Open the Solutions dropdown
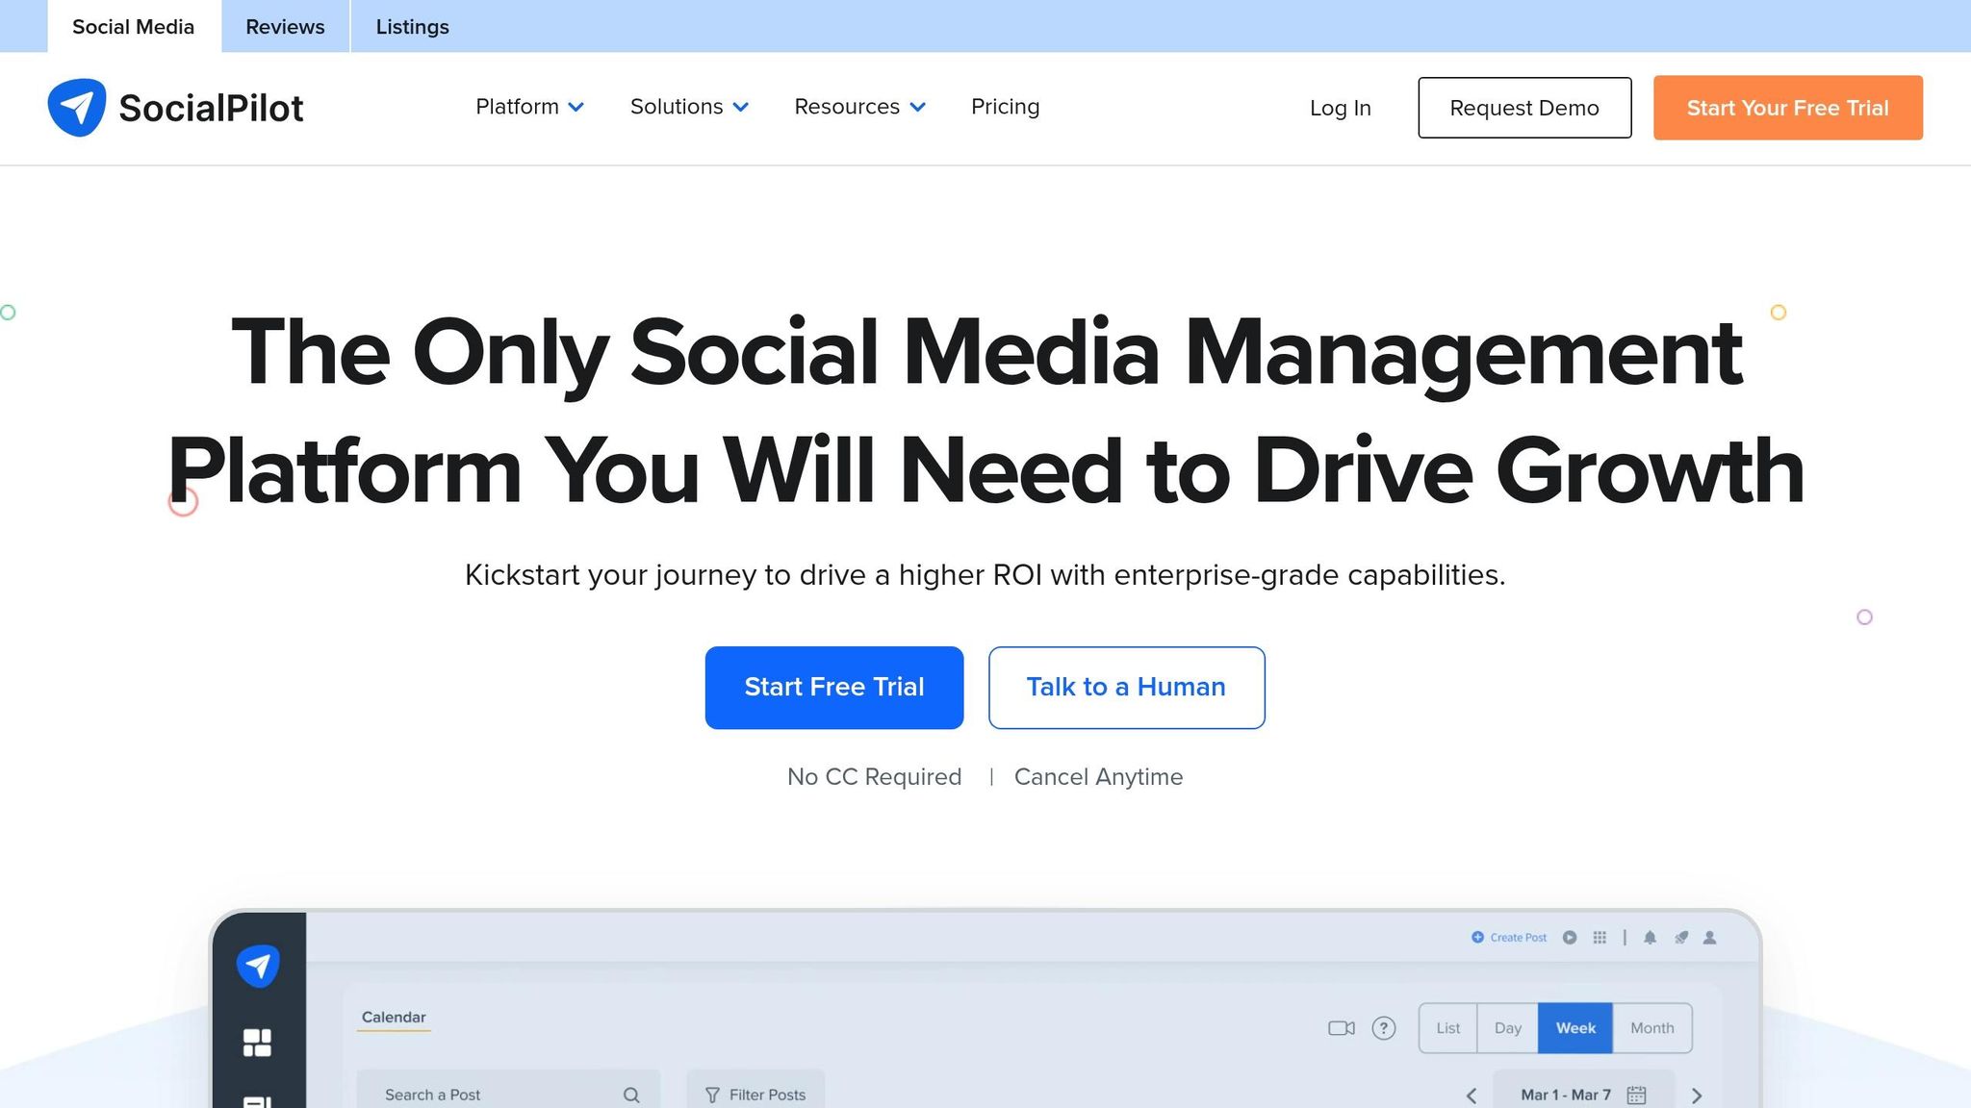Image resolution: width=1971 pixels, height=1108 pixels. (x=688, y=107)
